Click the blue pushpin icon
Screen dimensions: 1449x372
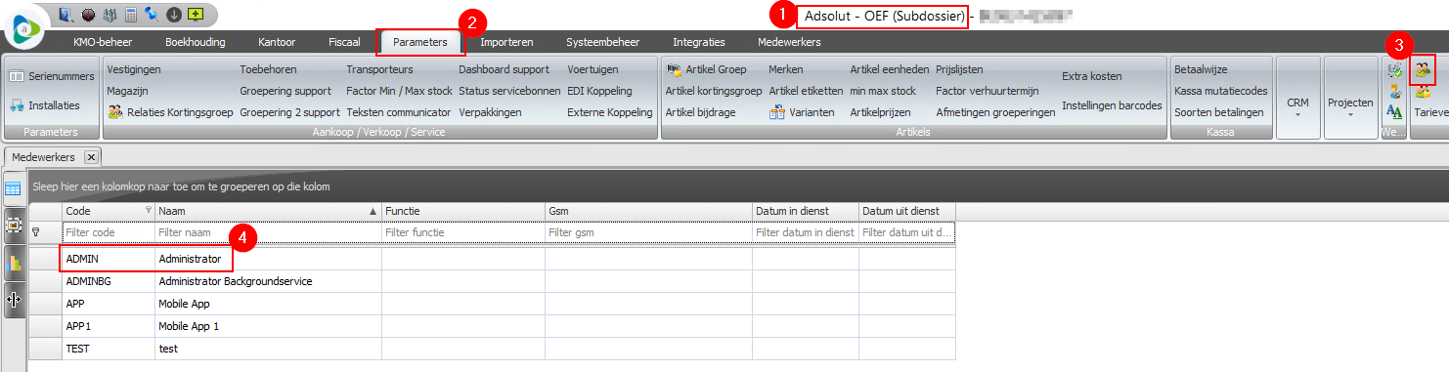pos(151,15)
